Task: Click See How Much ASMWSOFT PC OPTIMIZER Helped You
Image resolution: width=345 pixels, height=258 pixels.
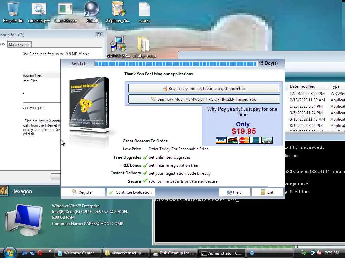Action: 204,99
